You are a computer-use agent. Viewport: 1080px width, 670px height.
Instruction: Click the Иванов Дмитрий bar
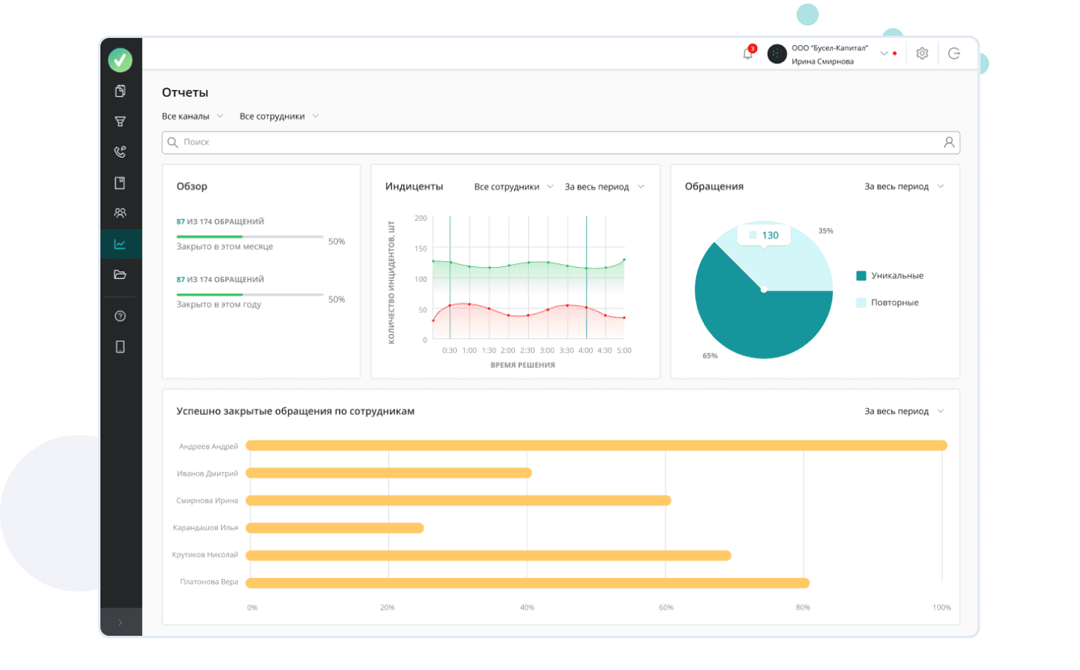(x=388, y=473)
